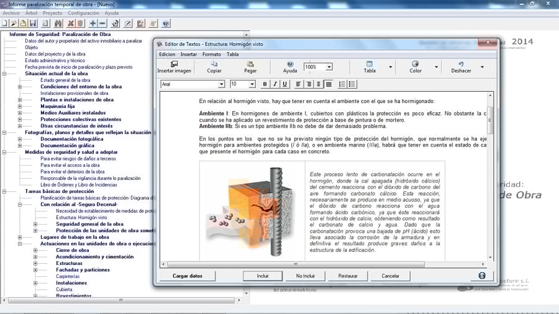This screenshot has height=314, width=559.
Task: Align text to the right
Action: [308, 84]
